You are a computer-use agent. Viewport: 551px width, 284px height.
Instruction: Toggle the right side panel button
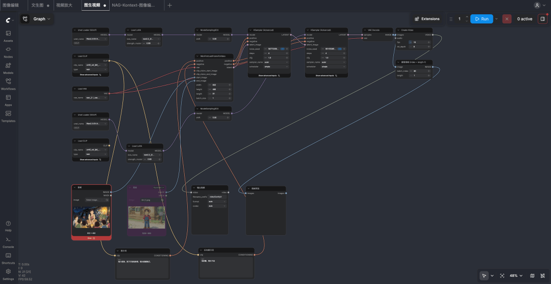coord(542,19)
